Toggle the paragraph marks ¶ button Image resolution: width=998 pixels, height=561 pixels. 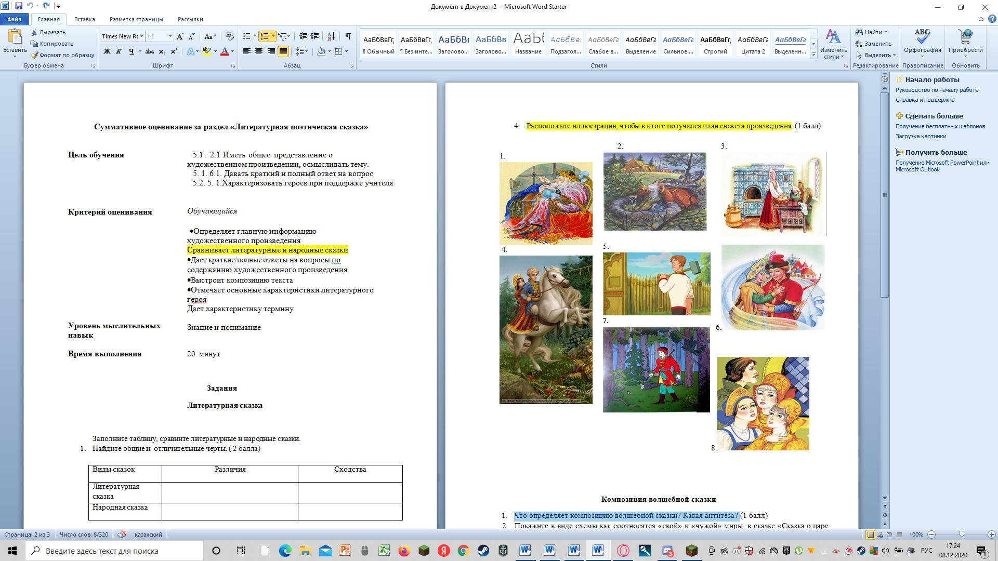pos(348,36)
